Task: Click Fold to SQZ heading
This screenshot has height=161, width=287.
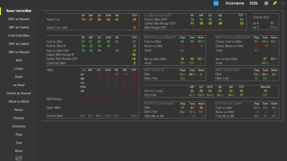Action: pos(261,17)
